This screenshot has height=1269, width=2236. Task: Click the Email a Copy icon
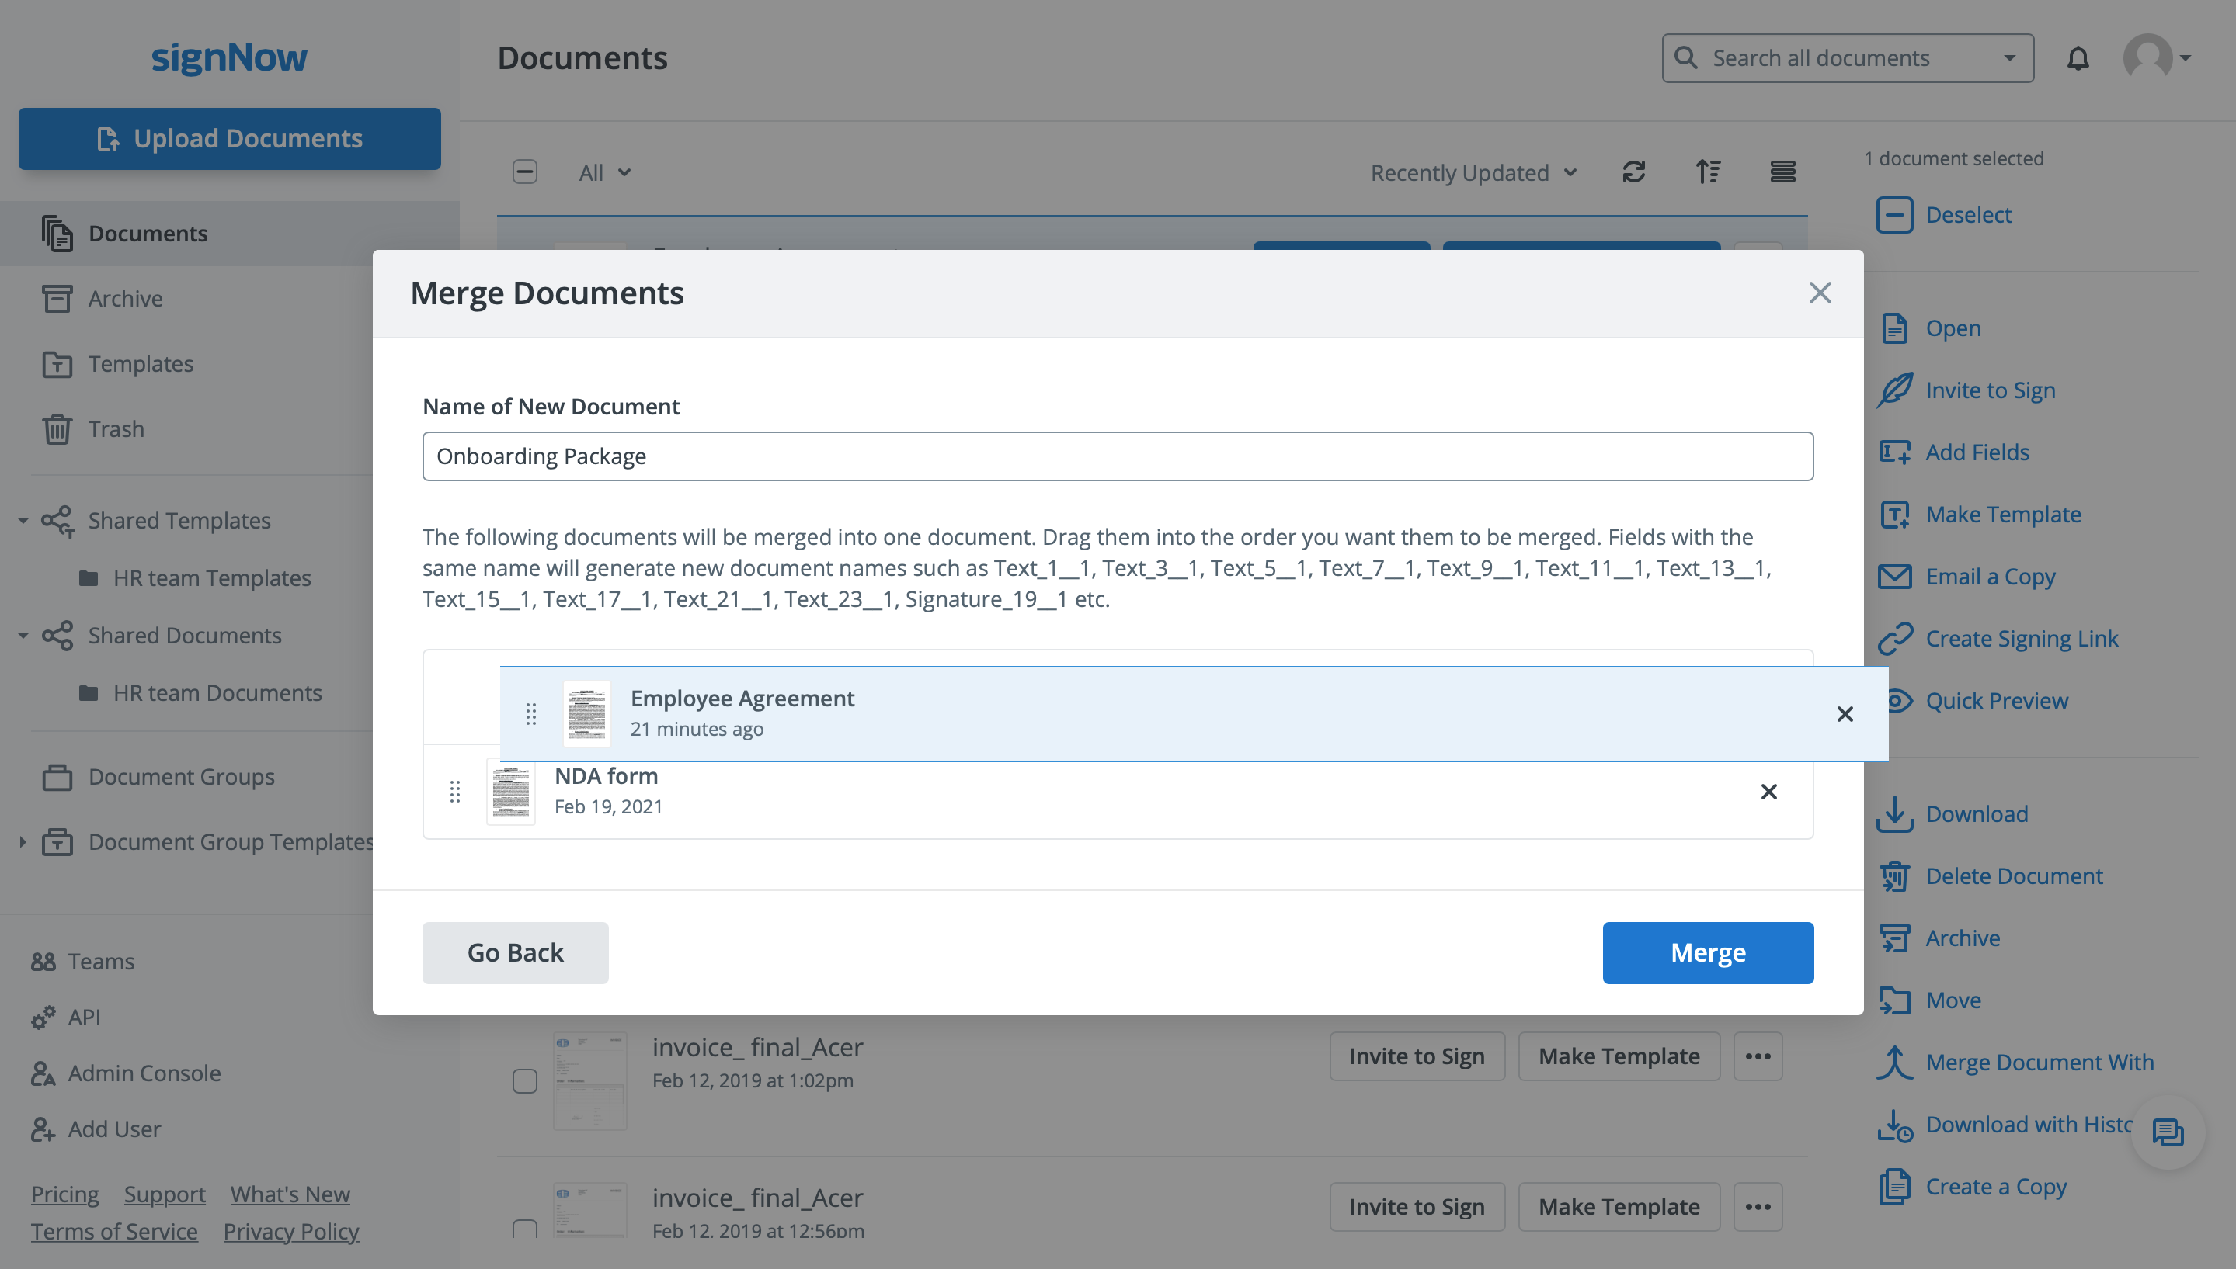[x=1895, y=576]
